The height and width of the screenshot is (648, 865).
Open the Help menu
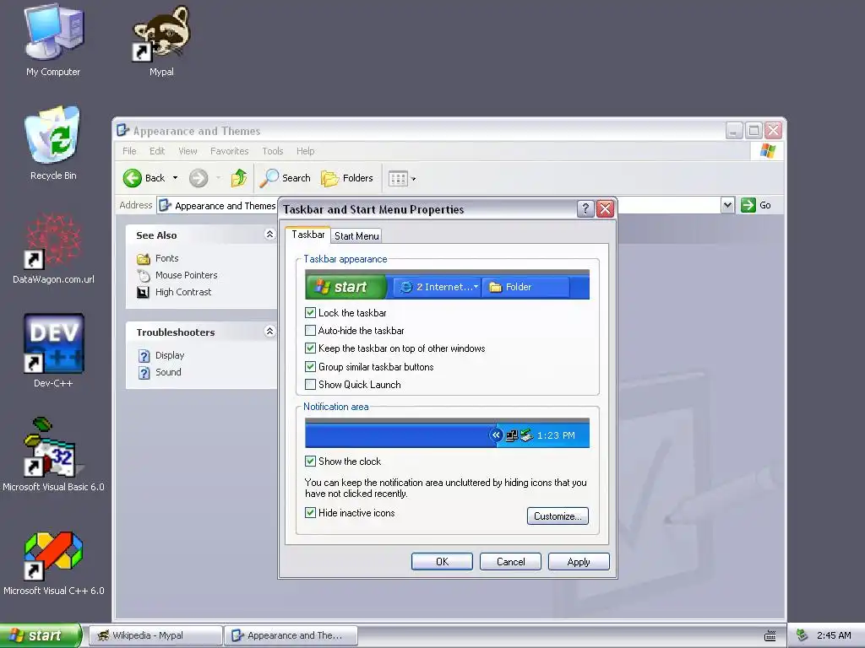coord(305,151)
